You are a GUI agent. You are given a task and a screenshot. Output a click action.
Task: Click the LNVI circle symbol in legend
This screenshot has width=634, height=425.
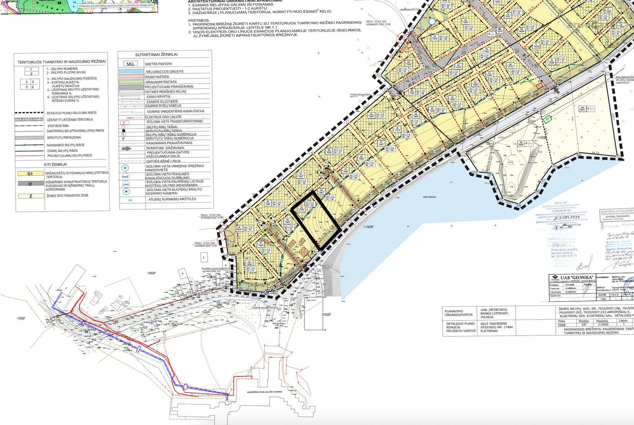(x=126, y=184)
